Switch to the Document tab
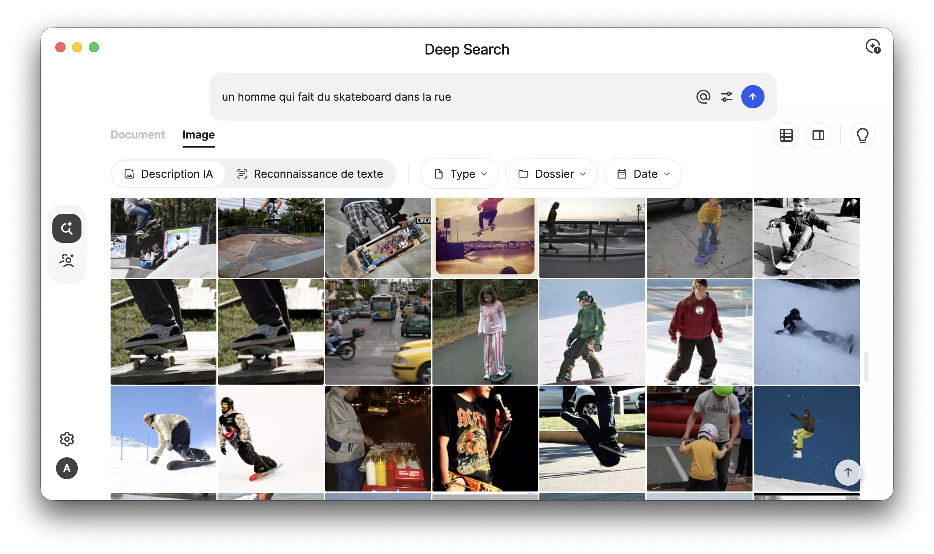The image size is (934, 554). click(137, 135)
